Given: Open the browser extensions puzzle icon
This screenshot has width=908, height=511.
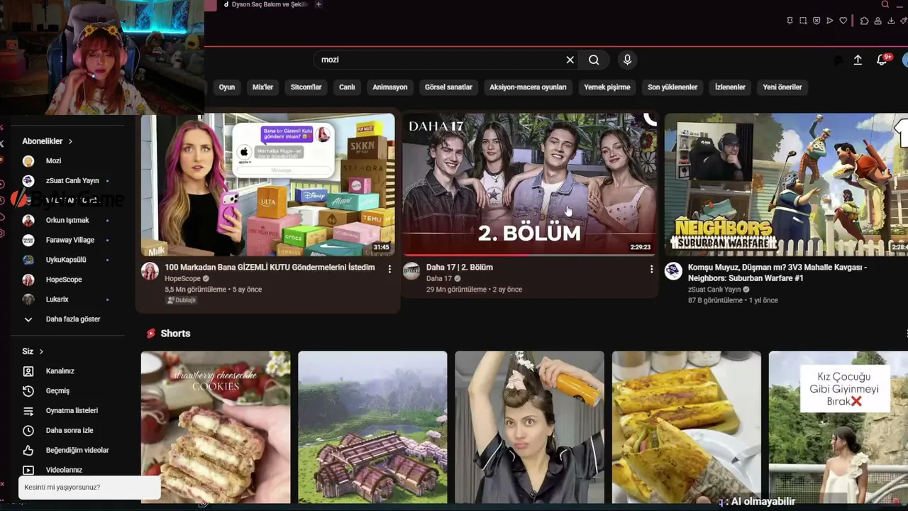Looking at the screenshot, I should [864, 21].
